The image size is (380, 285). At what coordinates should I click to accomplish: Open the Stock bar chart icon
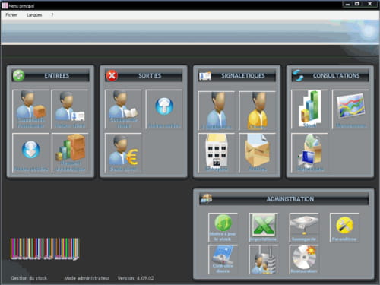point(310,109)
